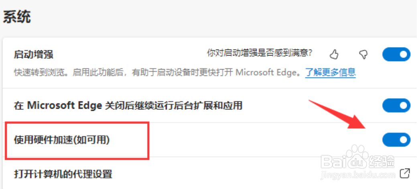Click the 你对启动增强是否感到满意 question text
The width and height of the screenshot is (418, 189).
pos(260,53)
